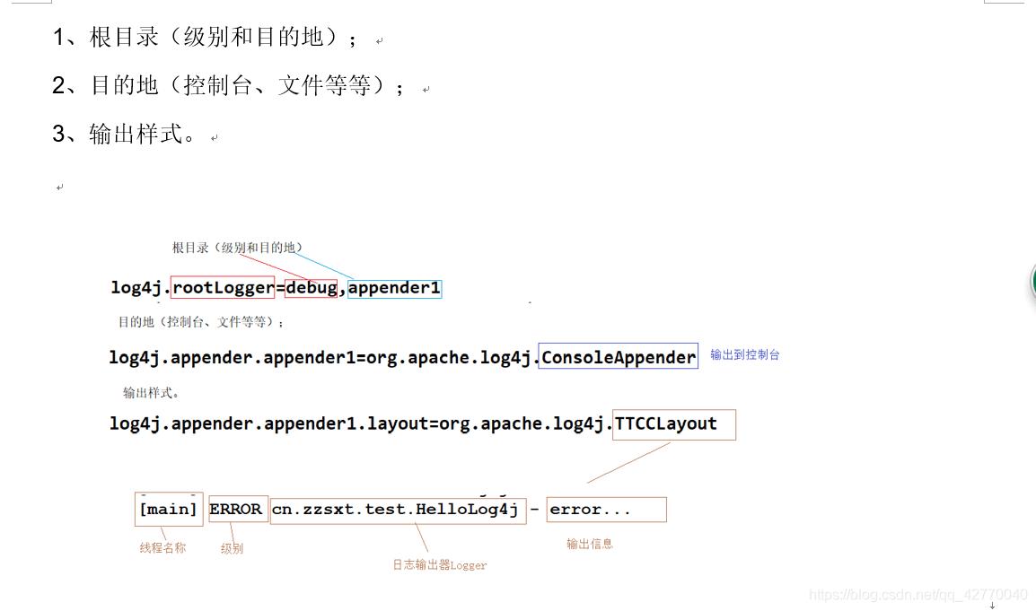Image resolution: width=1036 pixels, height=611 pixels.
Task: Click the label '级别' under ERROR
Action: coord(232,548)
